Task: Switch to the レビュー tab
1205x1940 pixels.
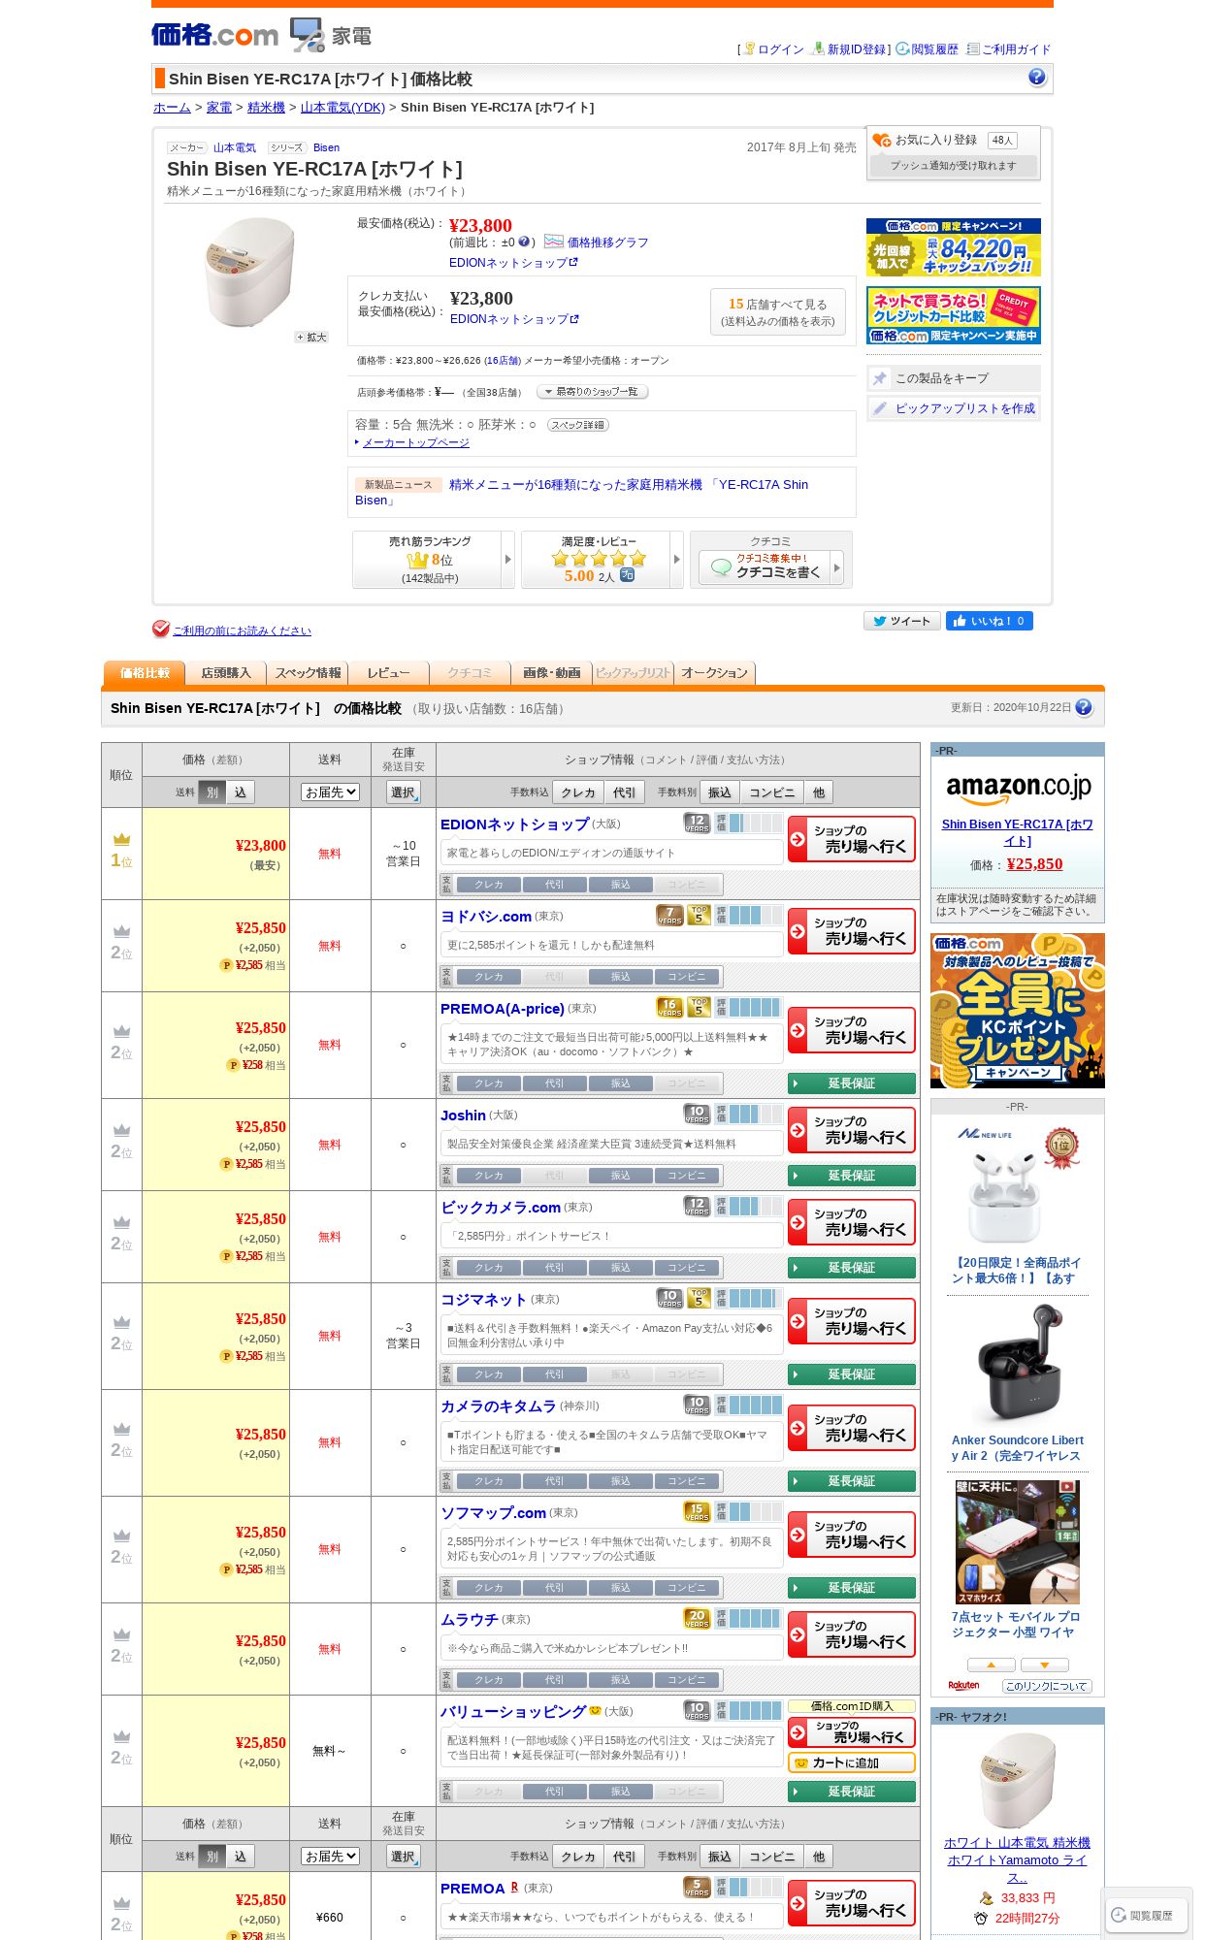Action: [x=389, y=673]
